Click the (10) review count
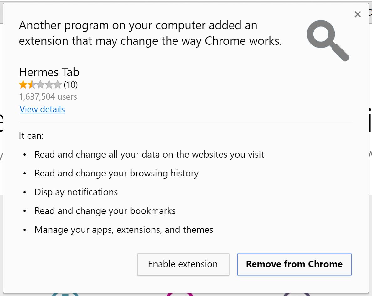Image resolution: width=372 pixels, height=296 pixels. [70, 85]
